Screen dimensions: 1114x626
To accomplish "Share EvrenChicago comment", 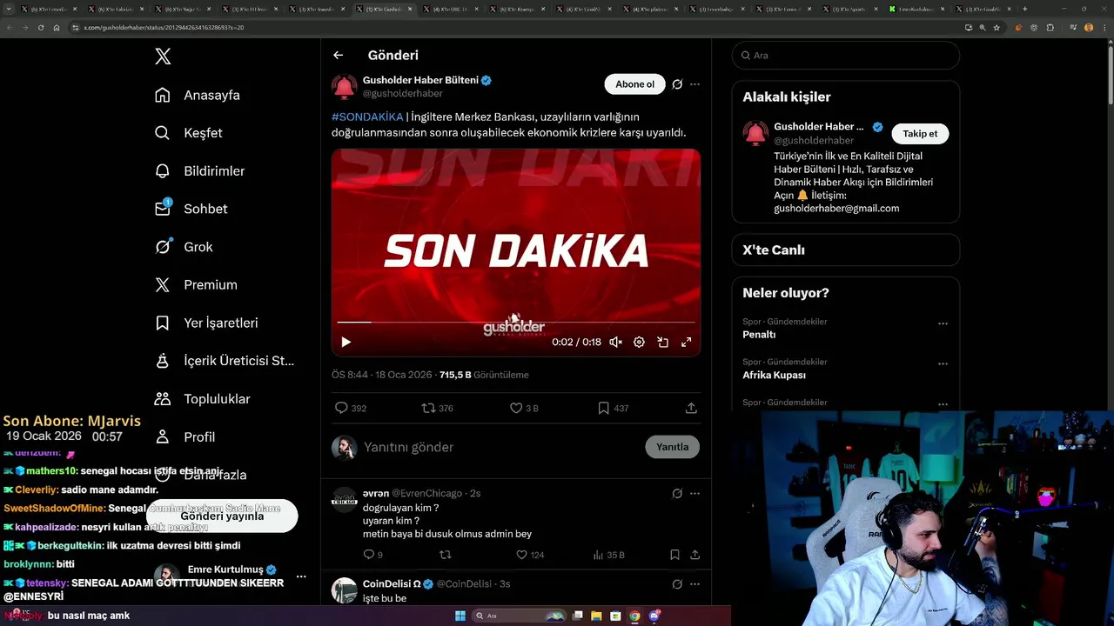I will click(x=695, y=555).
